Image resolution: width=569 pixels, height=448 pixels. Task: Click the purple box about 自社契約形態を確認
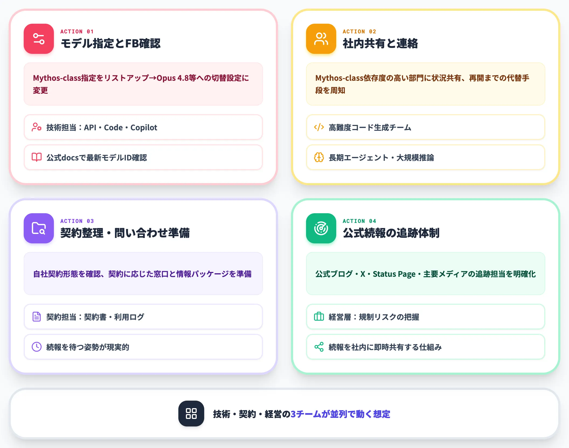(143, 274)
